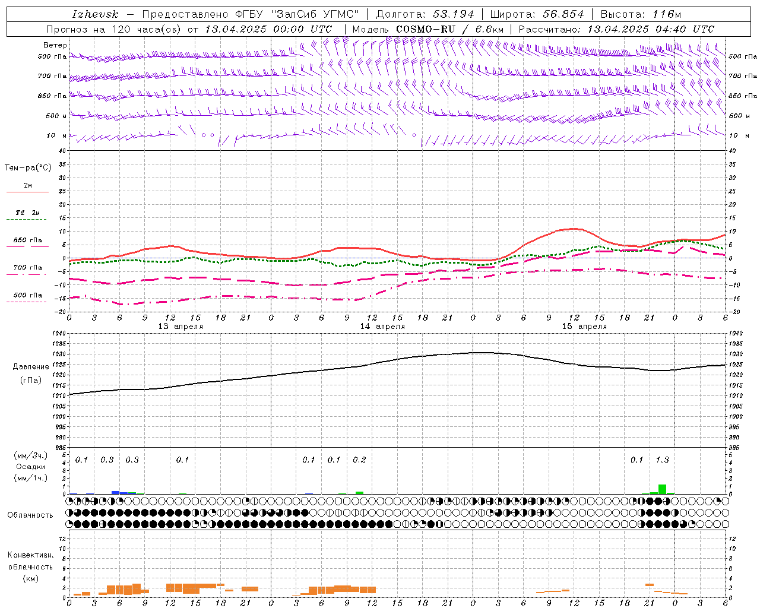Click the "Izhevsk" station name in the header
The height and width of the screenshot is (608, 760).
(x=95, y=14)
